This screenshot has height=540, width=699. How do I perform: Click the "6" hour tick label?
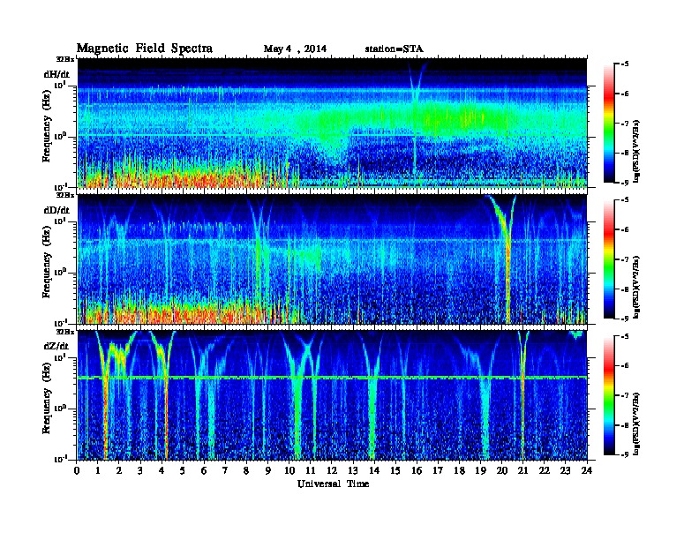[204, 471]
